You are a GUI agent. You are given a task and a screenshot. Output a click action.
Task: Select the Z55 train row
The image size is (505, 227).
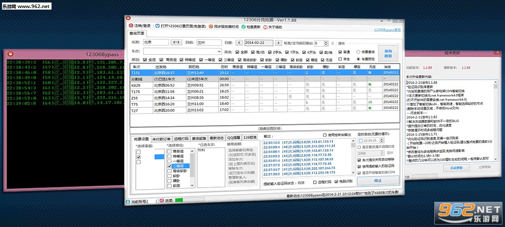(265, 97)
